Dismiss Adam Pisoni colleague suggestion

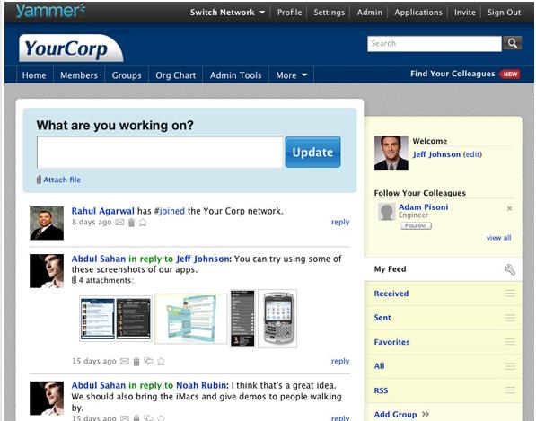click(509, 208)
